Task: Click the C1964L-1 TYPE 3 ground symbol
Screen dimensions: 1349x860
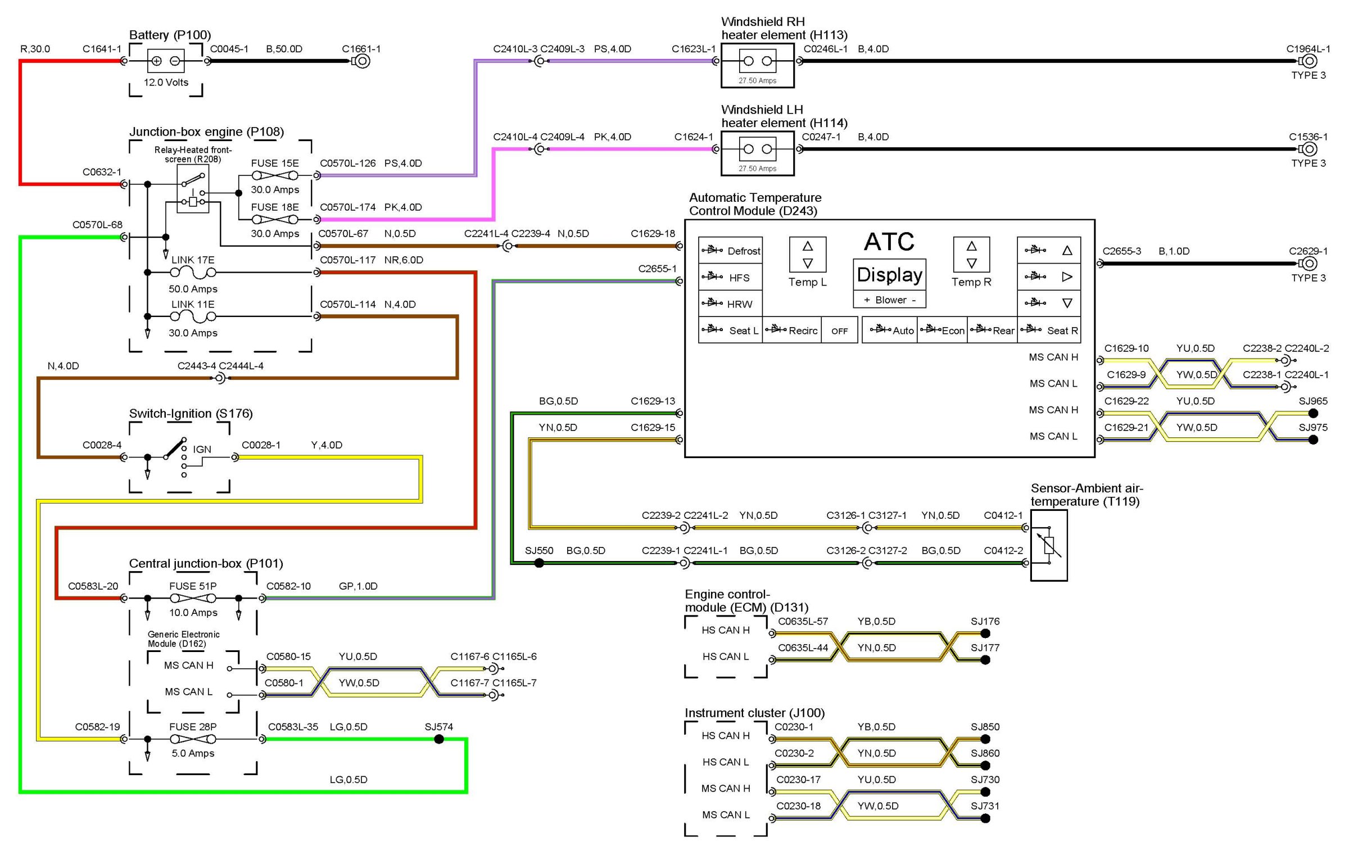Action: (1310, 61)
